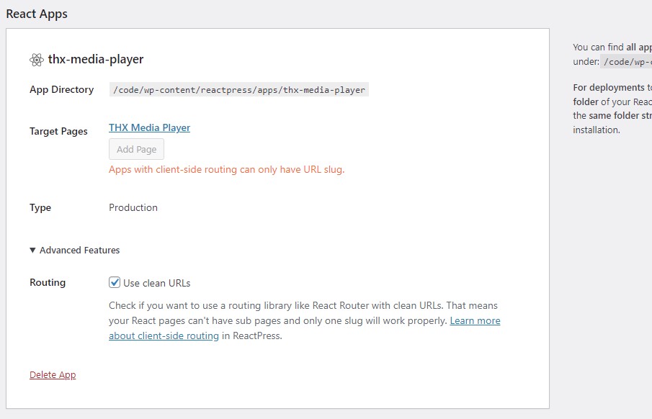Viewport: 652px width, 419px height.
Task: Click the Add Page button
Action: coord(136,149)
